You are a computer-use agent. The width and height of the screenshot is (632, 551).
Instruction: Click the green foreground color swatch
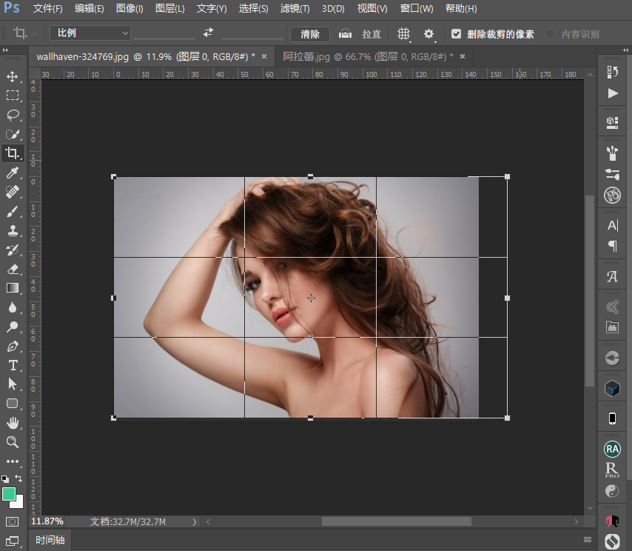tap(9, 494)
